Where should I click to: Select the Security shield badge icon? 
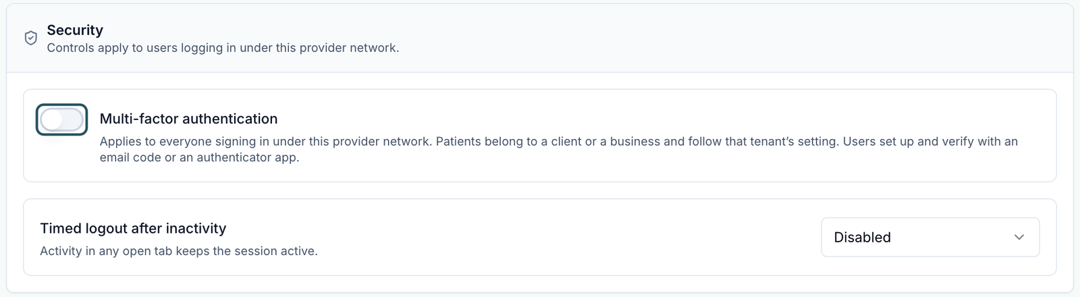pyautogui.click(x=31, y=38)
